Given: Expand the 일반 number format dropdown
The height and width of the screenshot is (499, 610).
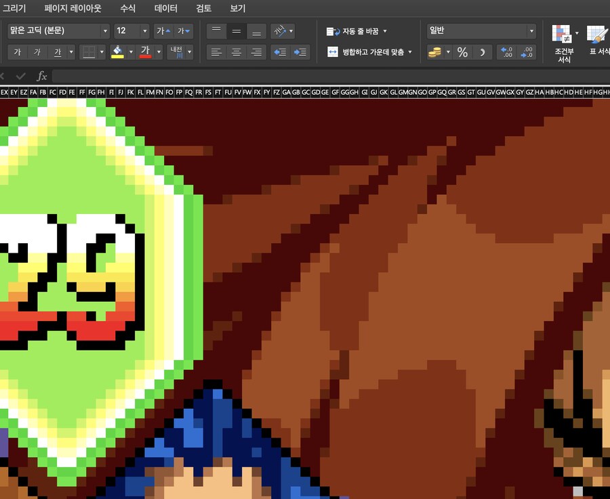Looking at the screenshot, I should click(x=531, y=30).
